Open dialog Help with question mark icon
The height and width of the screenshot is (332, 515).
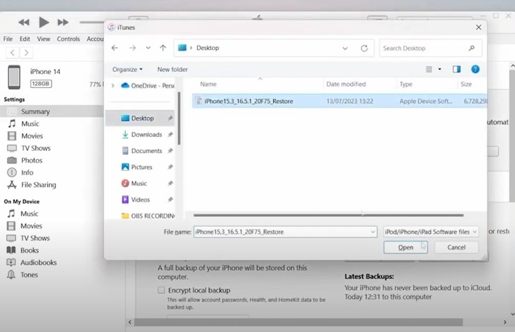(476, 69)
